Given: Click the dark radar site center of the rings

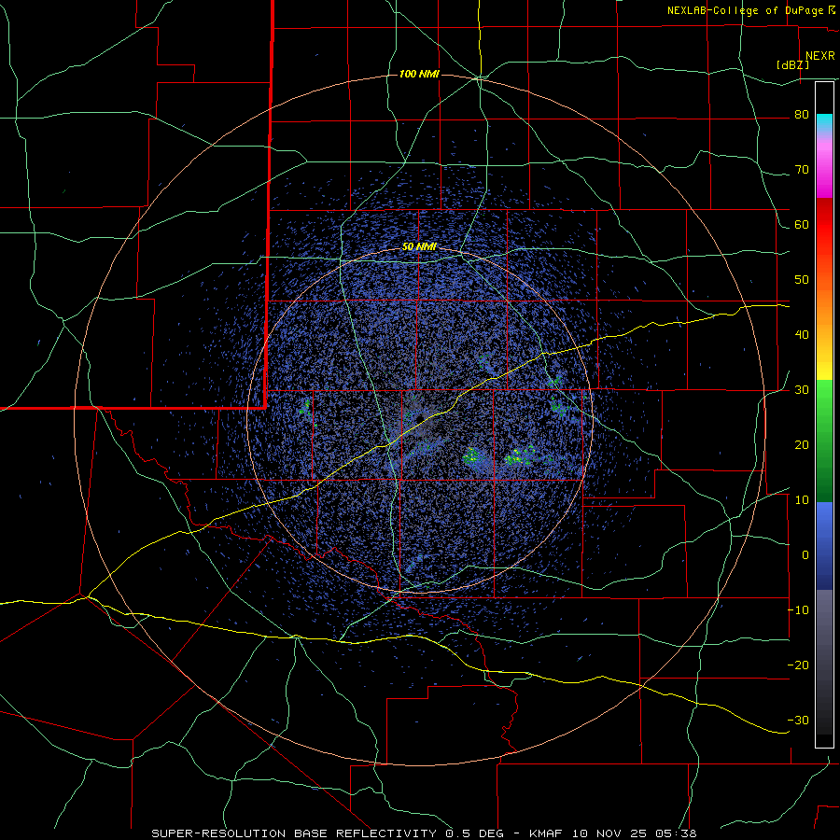Looking at the screenshot, I should click(419, 418).
